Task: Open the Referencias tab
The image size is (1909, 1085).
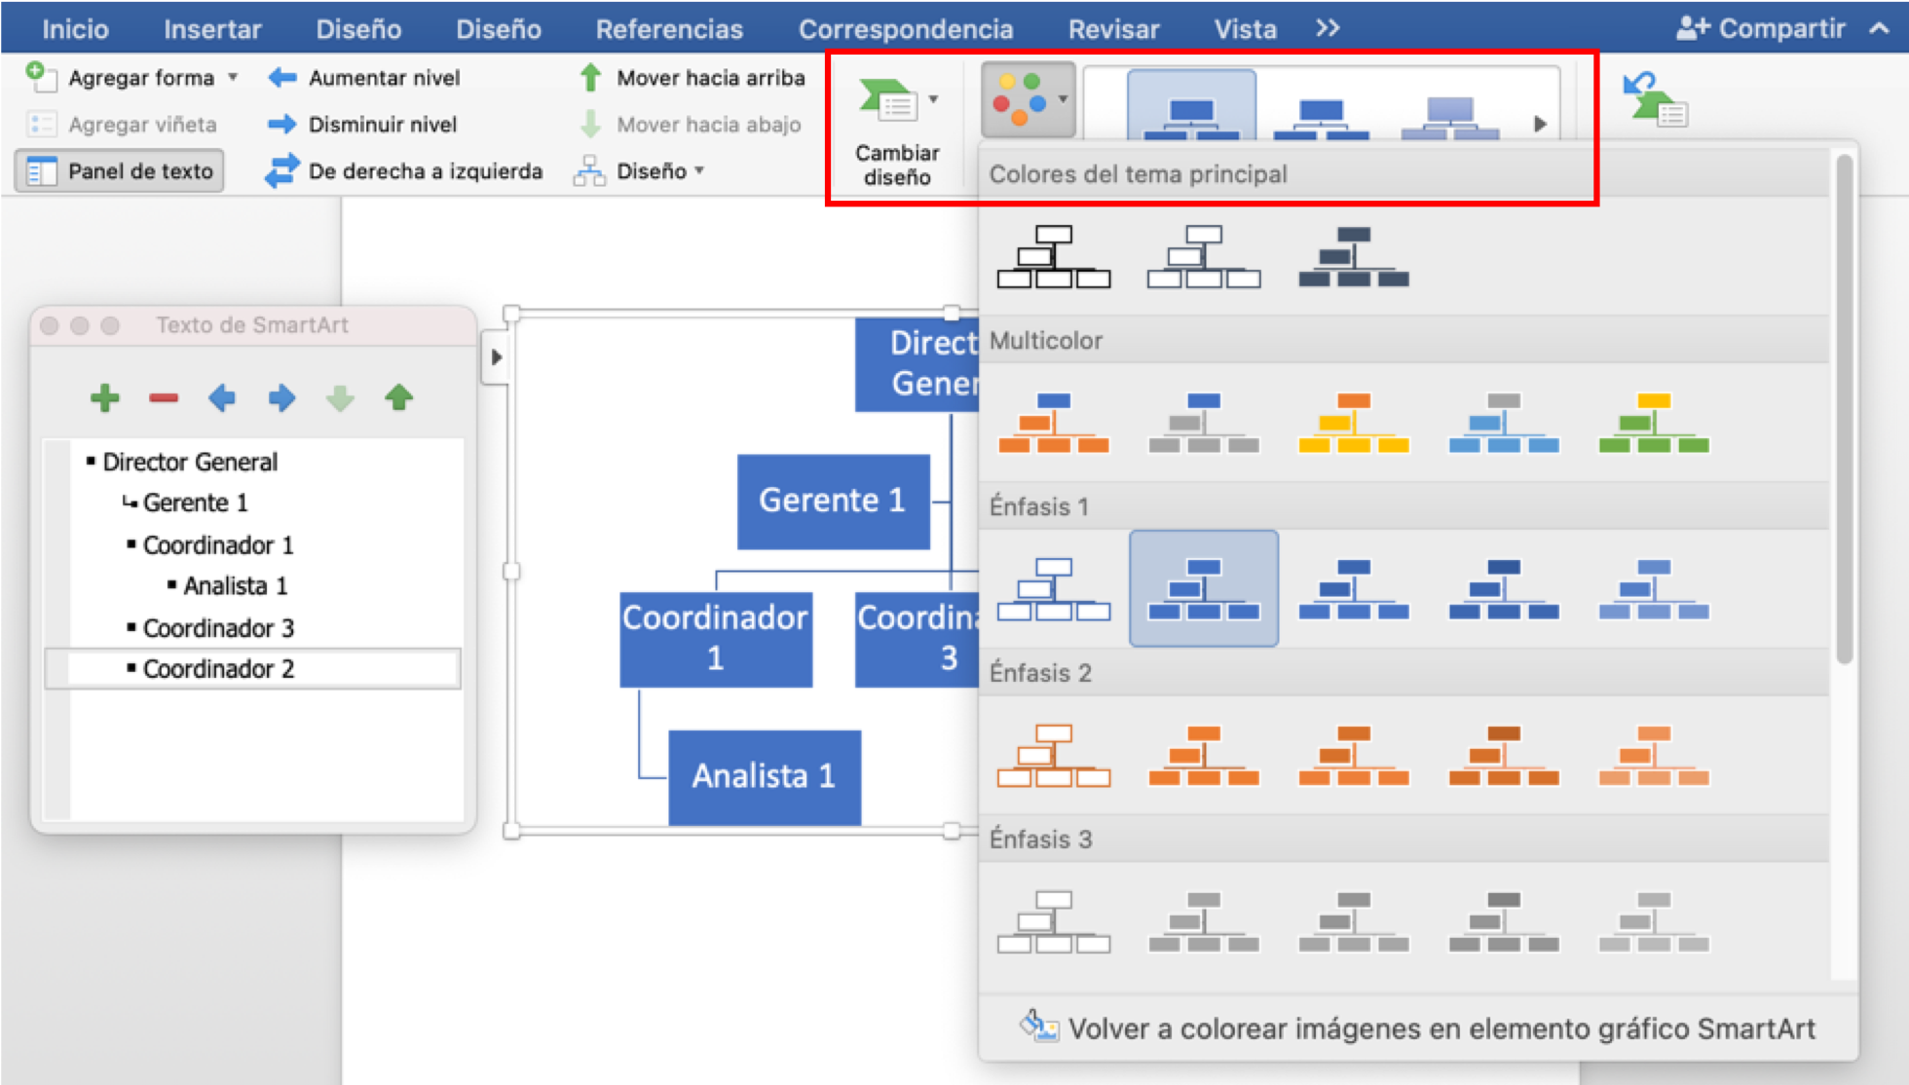Action: pos(669,29)
